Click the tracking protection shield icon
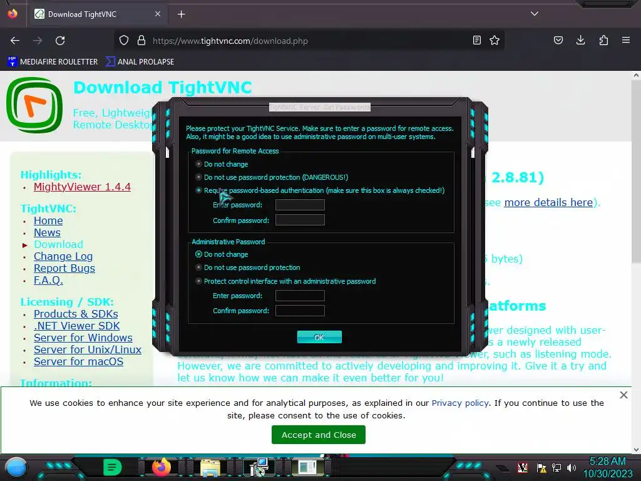The width and height of the screenshot is (641, 481). point(124,41)
